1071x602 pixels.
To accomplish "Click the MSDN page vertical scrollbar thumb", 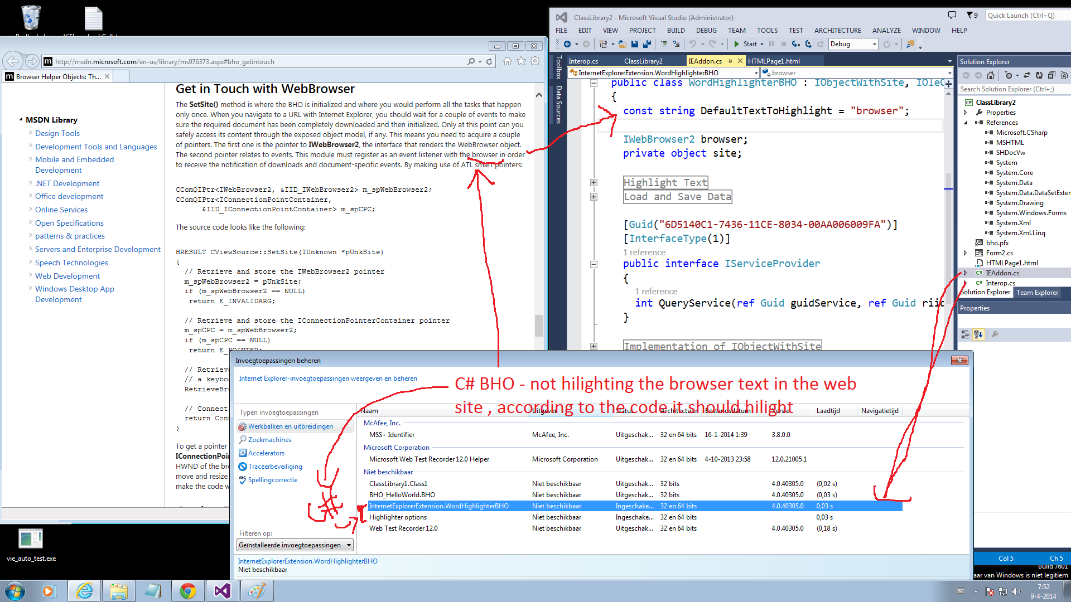I will pyautogui.click(x=538, y=326).
